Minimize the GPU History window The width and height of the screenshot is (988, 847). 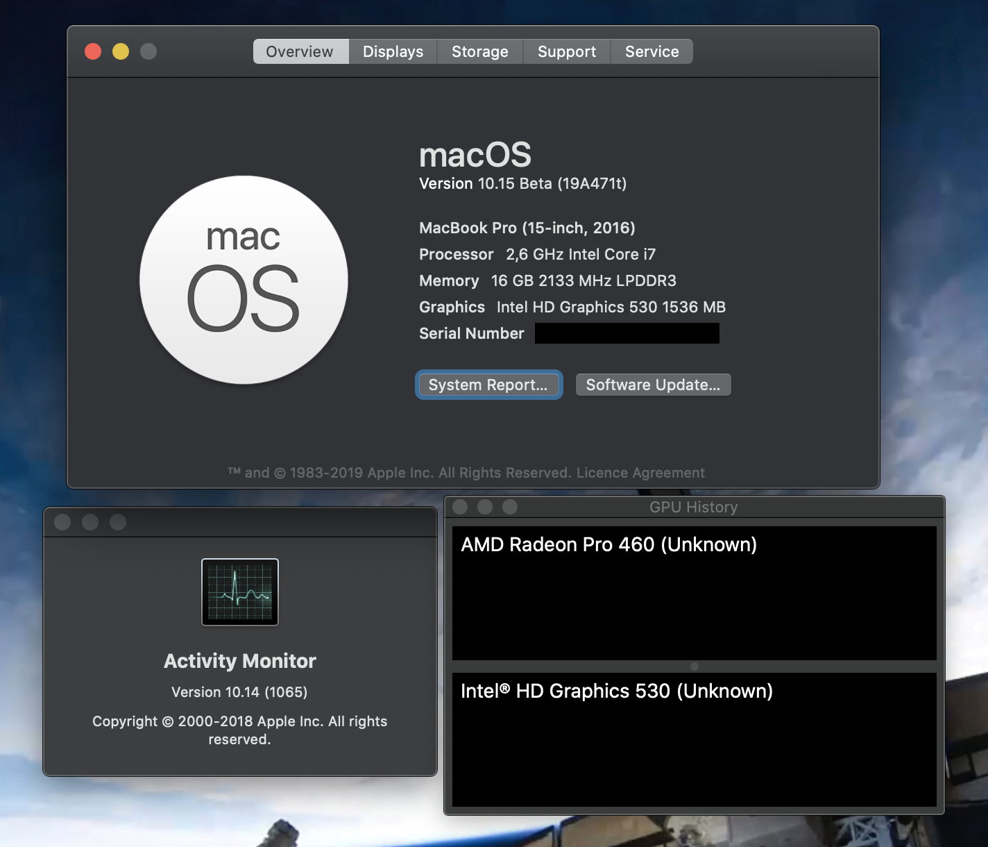(485, 507)
